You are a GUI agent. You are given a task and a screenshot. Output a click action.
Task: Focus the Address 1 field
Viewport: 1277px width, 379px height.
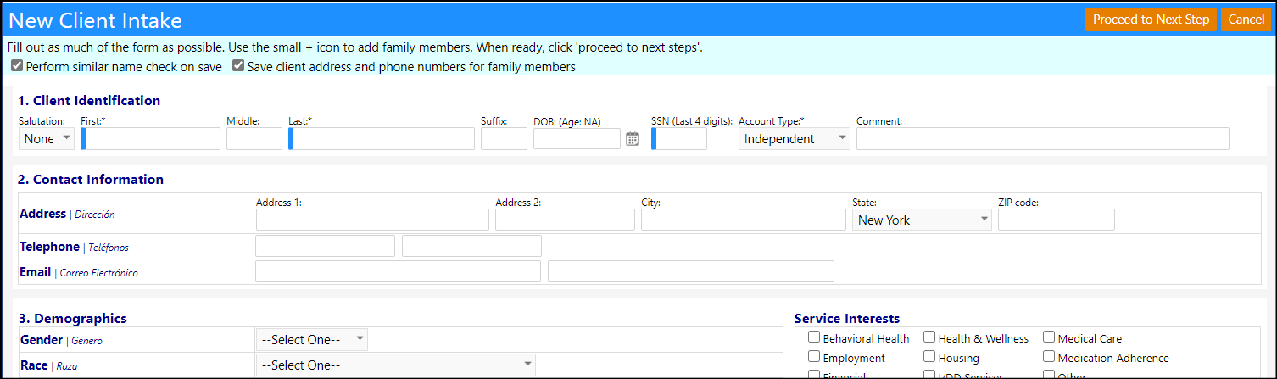point(372,220)
